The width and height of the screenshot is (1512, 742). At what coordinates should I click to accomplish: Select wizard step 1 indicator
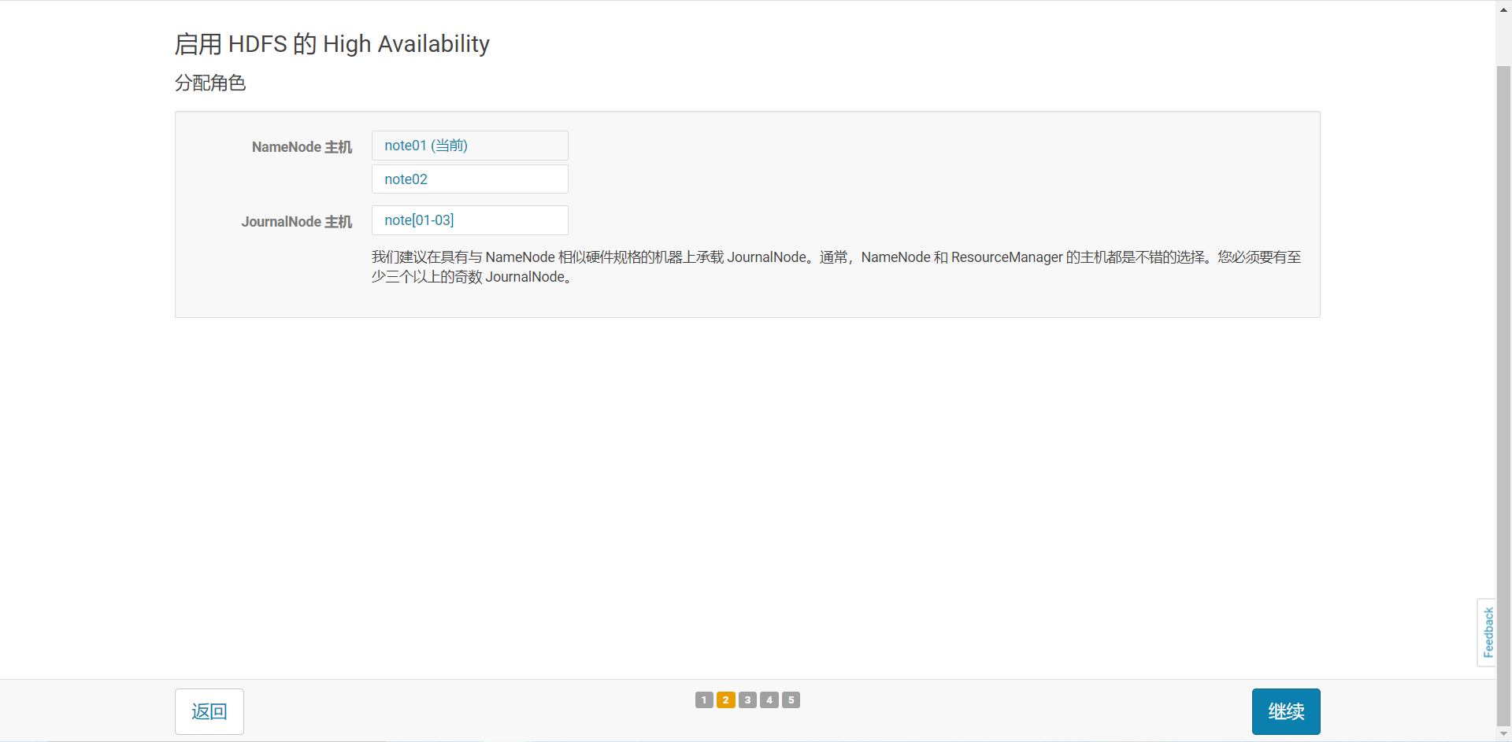pyautogui.click(x=703, y=700)
